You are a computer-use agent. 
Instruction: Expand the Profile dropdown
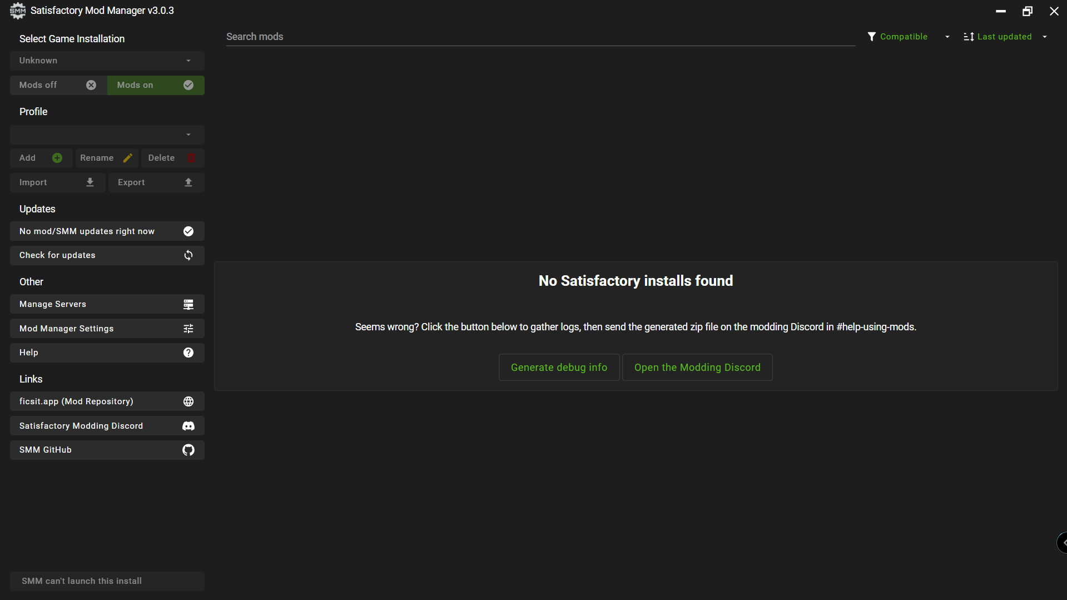pyautogui.click(x=107, y=135)
